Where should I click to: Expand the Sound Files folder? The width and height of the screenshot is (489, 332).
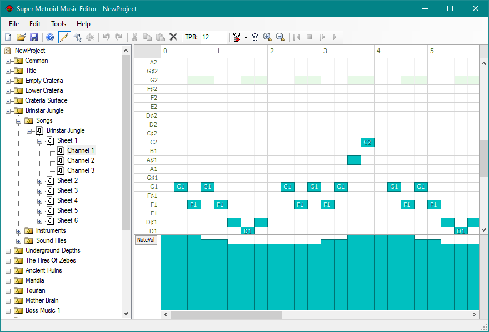(19, 241)
